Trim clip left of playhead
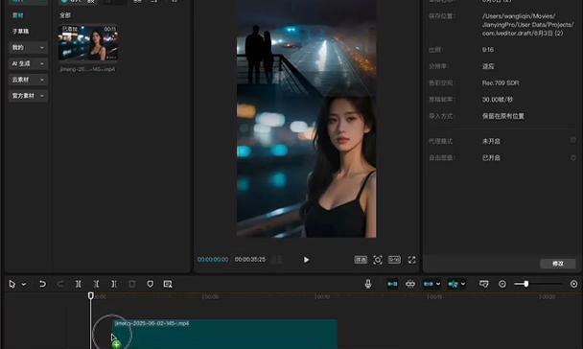This screenshot has height=349, width=583. coord(96,284)
